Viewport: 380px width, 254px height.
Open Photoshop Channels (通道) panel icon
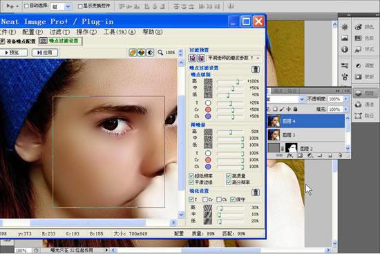coord(359,105)
